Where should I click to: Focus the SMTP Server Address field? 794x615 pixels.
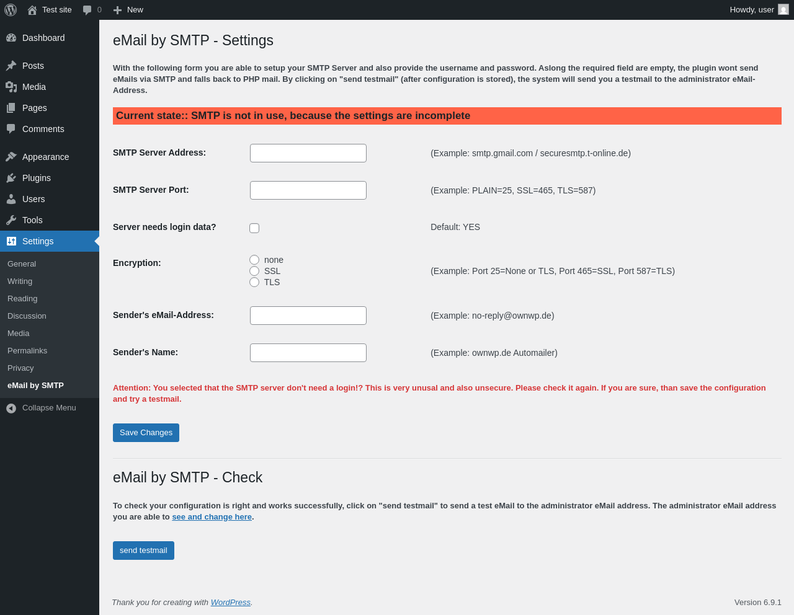point(308,153)
